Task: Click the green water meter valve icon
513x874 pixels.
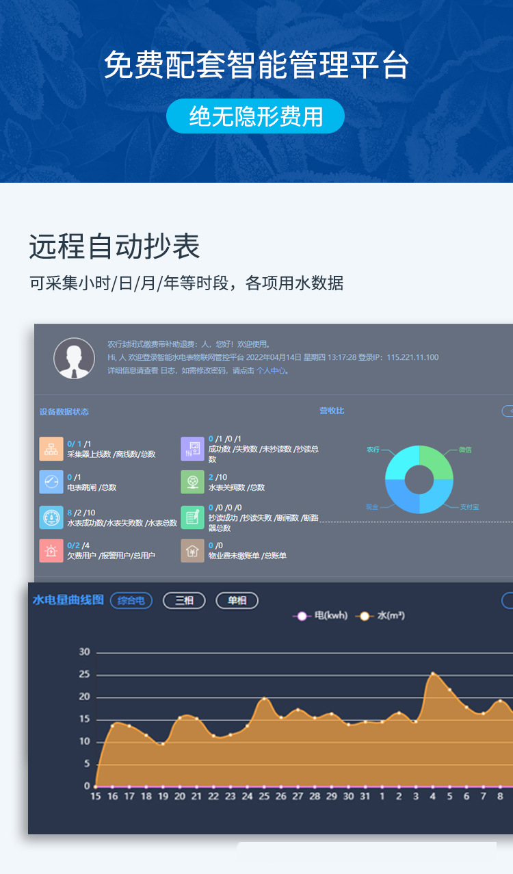Action: coord(193,482)
